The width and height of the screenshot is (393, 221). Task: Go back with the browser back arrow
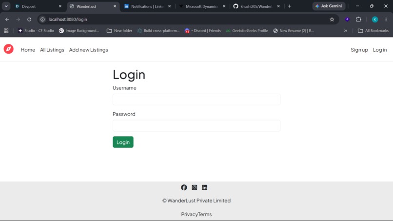(7, 20)
